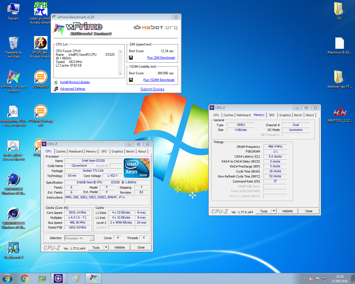Click Close button in left CPU-Z window
Screen dimensions: 355x284
tap(141, 247)
